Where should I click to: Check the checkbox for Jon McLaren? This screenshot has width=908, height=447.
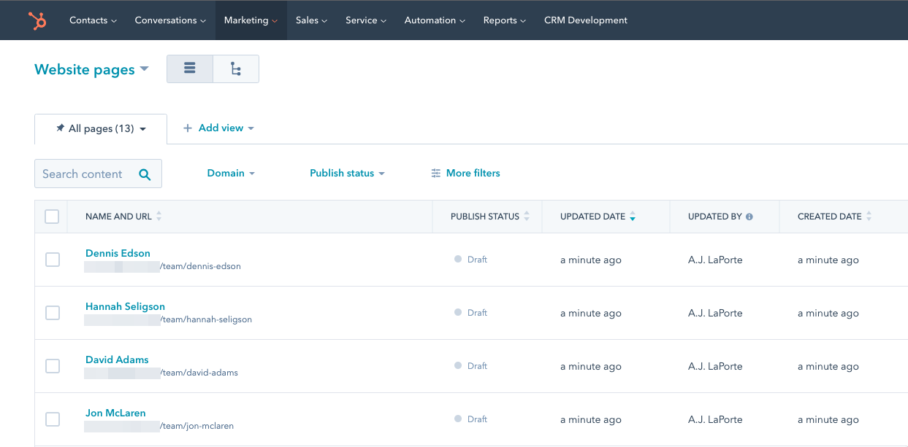pos(52,419)
